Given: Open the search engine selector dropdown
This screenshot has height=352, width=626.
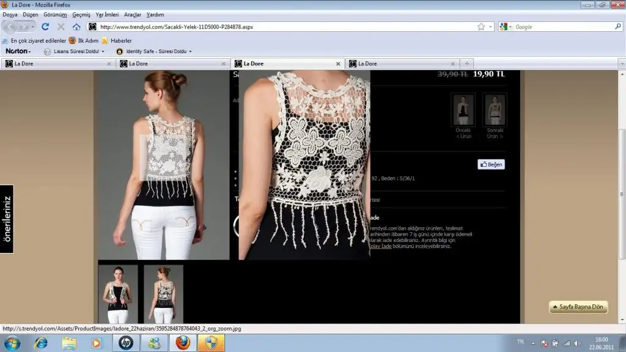Looking at the screenshot, I should (506, 27).
